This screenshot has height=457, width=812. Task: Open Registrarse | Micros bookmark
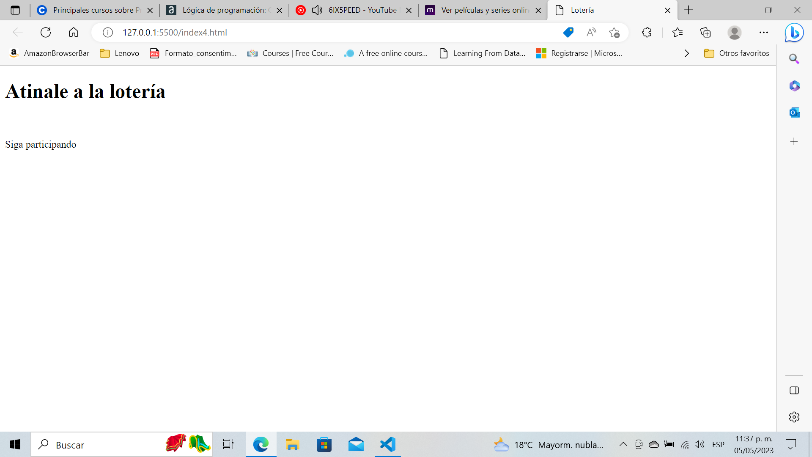coord(579,53)
